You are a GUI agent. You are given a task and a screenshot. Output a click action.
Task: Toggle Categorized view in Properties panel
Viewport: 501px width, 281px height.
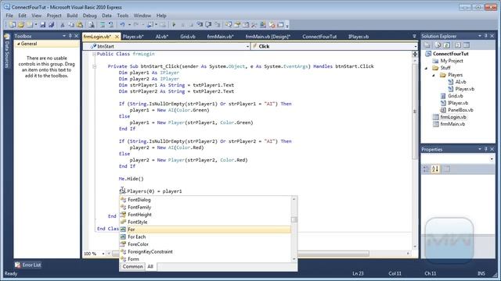426,169
